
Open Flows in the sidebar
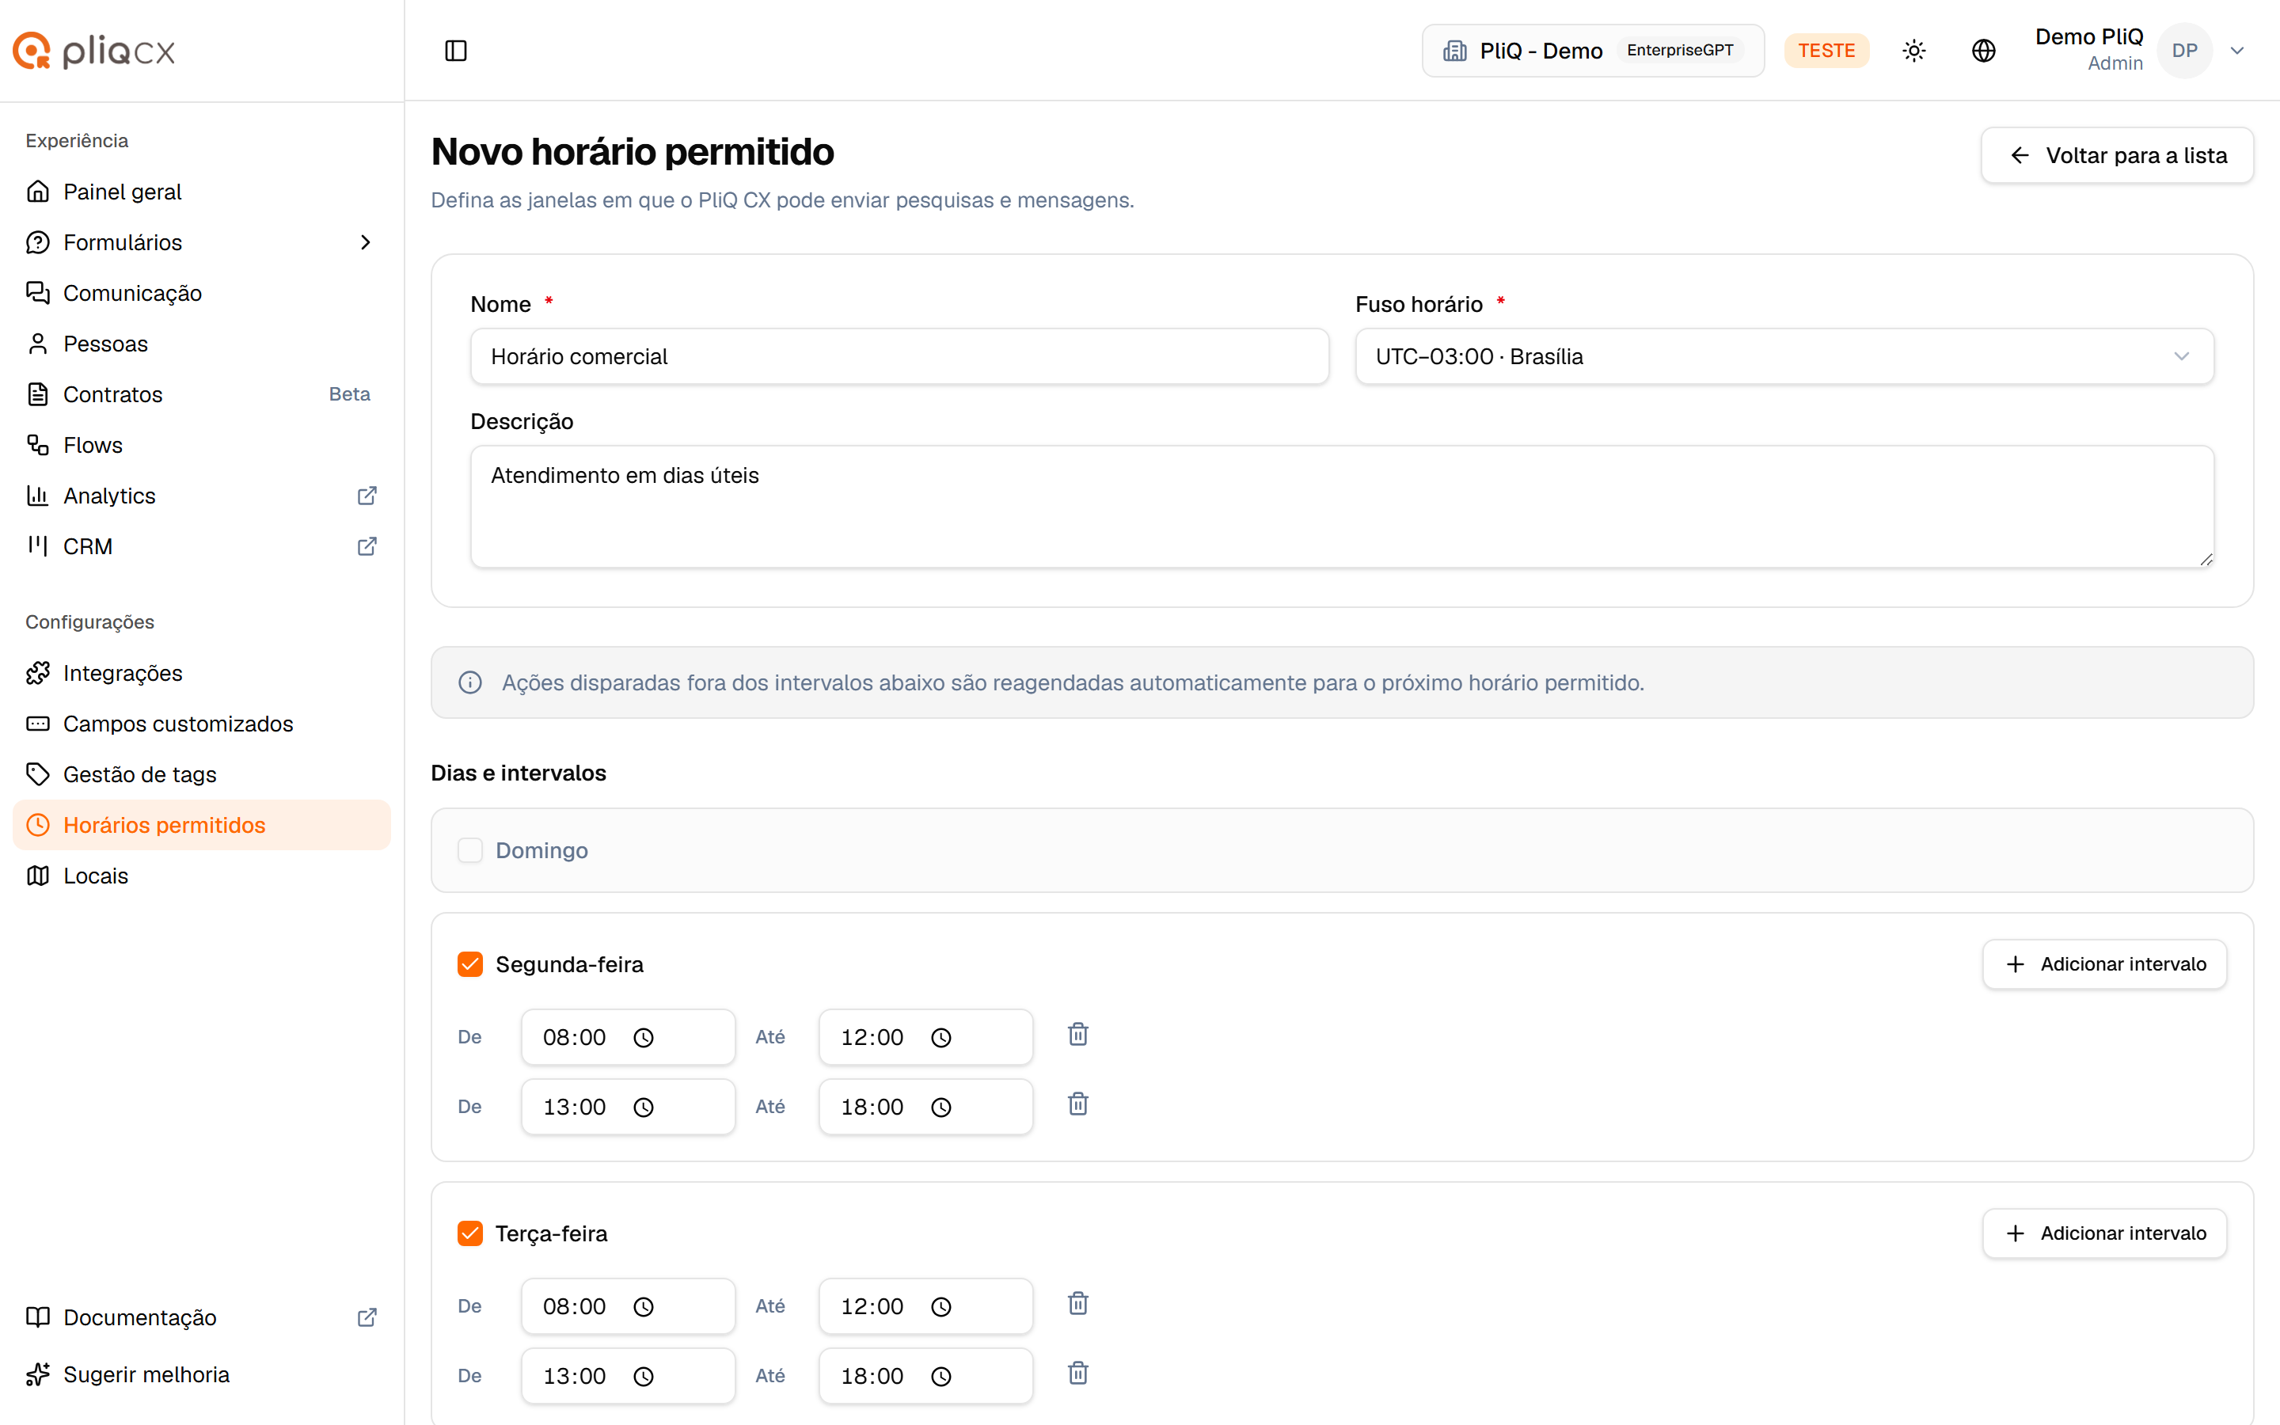click(202, 445)
